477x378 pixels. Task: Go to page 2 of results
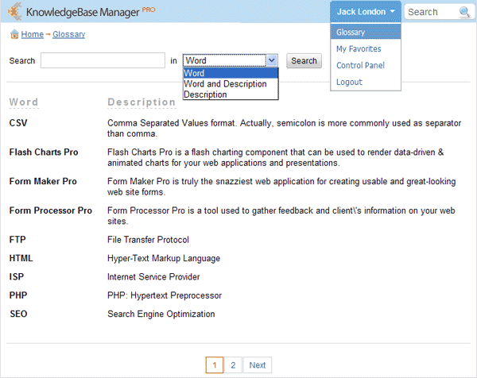coord(233,365)
